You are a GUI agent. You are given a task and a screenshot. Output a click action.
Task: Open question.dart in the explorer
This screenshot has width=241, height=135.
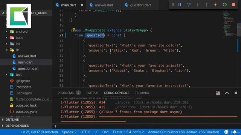pos(28,68)
